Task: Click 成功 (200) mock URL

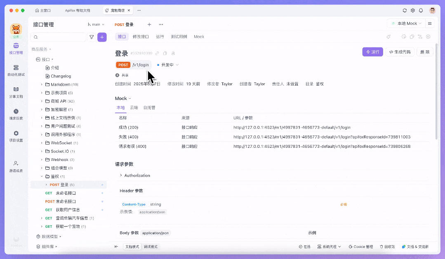Action: click(x=292, y=128)
